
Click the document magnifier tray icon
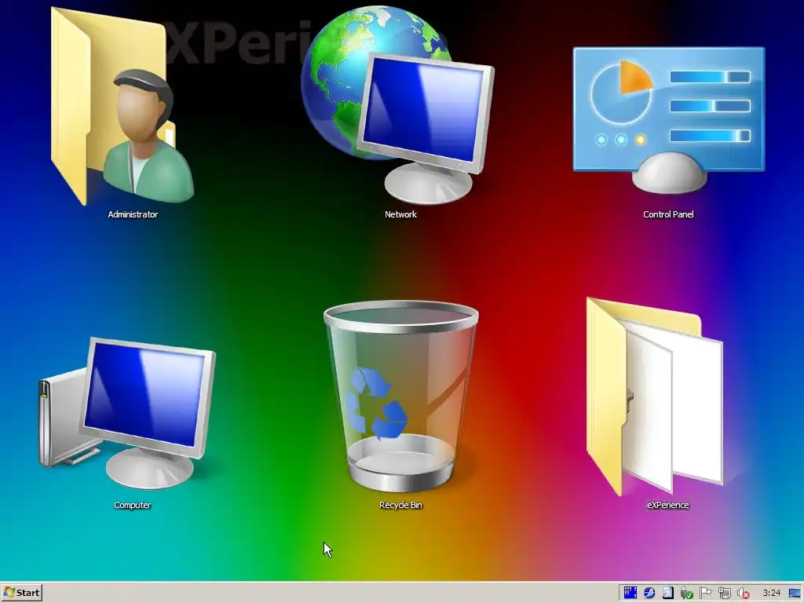click(667, 593)
